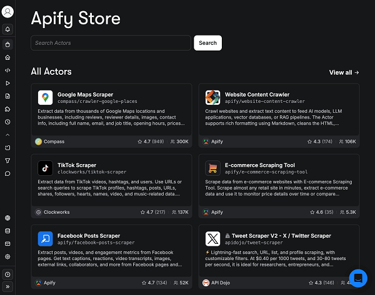Click compass/crawler-google-places slug text

tap(97, 102)
